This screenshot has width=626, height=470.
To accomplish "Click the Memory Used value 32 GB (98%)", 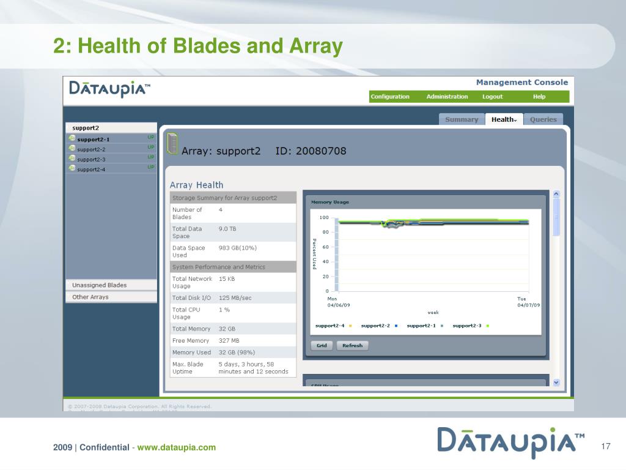I will tap(237, 352).
